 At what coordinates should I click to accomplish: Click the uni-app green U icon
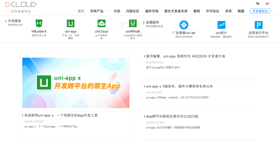click(x=71, y=23)
